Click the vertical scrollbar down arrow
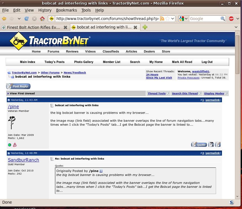Screen dimensions: 242x209 tap(237, 196)
